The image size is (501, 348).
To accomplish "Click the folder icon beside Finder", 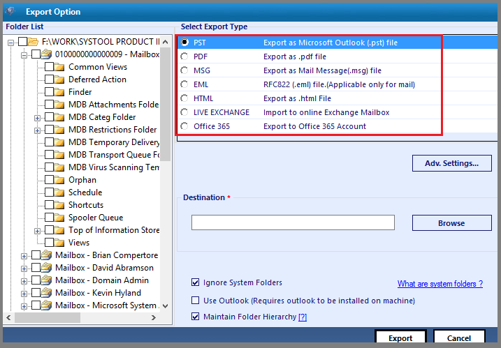I will 59,92.
